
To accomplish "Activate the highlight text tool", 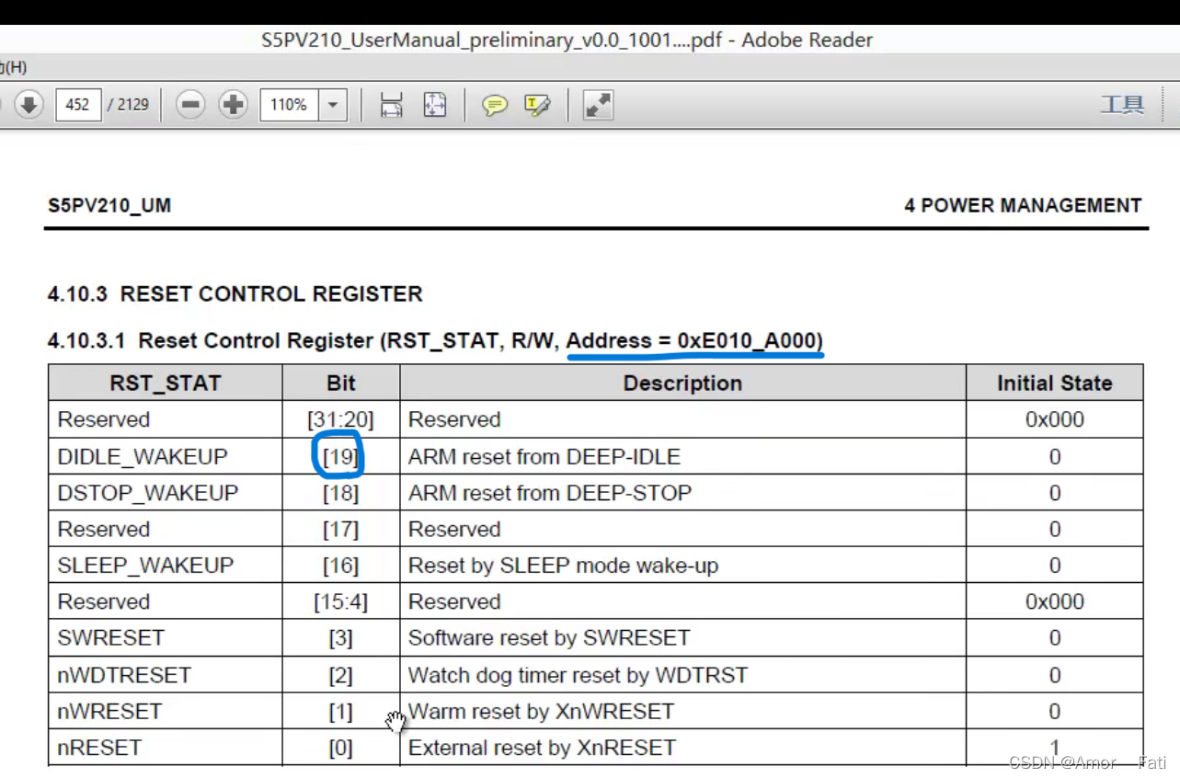I will [x=537, y=105].
